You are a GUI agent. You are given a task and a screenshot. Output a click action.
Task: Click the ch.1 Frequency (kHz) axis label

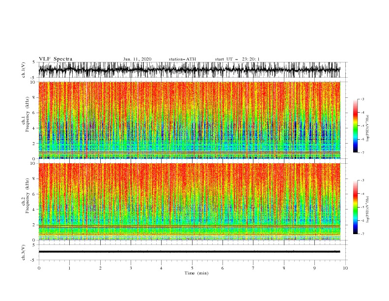coord(25,115)
